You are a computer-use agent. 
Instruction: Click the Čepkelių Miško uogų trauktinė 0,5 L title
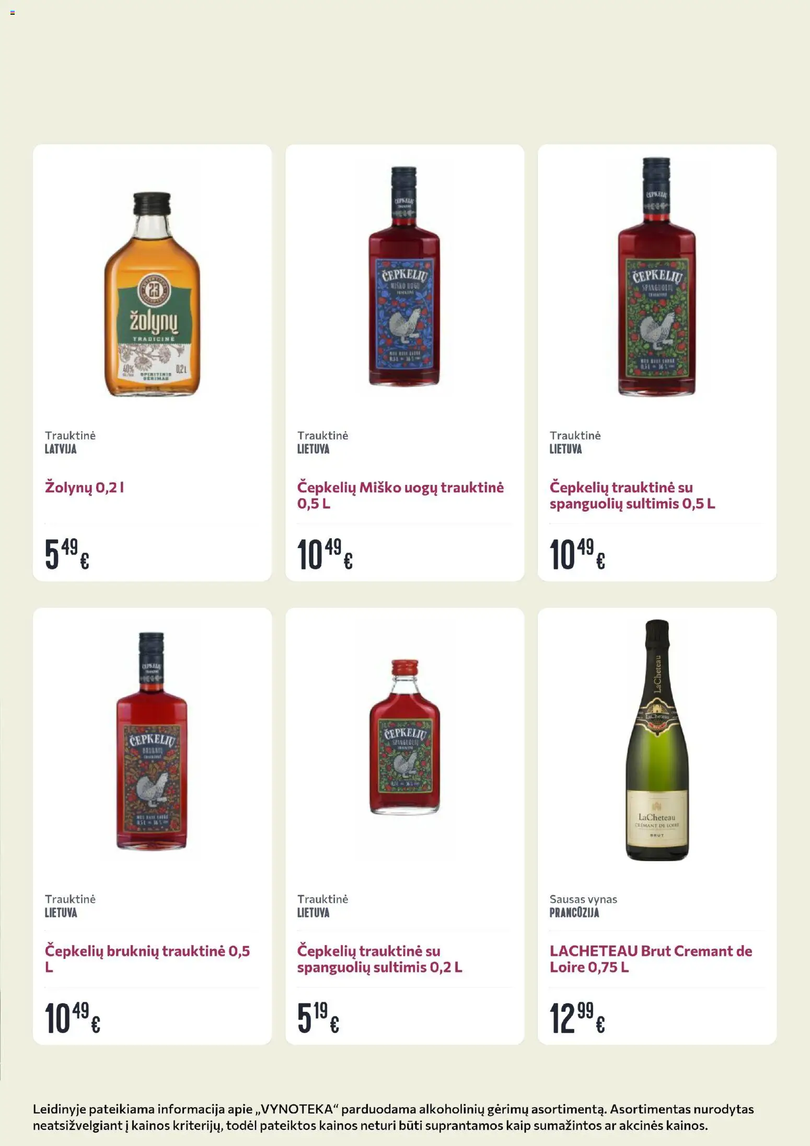tap(400, 495)
